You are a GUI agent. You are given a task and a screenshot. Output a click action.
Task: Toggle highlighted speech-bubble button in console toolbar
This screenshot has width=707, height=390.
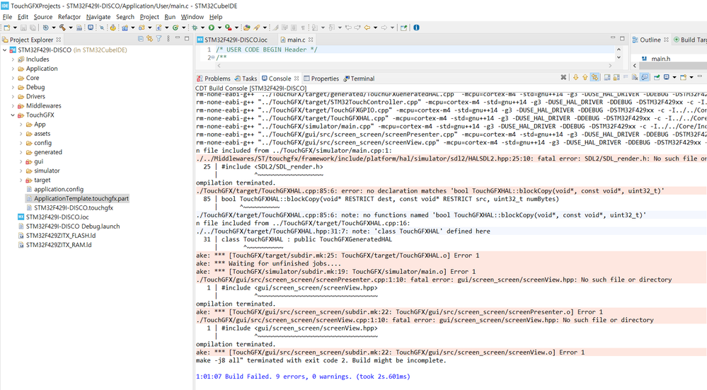click(644, 78)
